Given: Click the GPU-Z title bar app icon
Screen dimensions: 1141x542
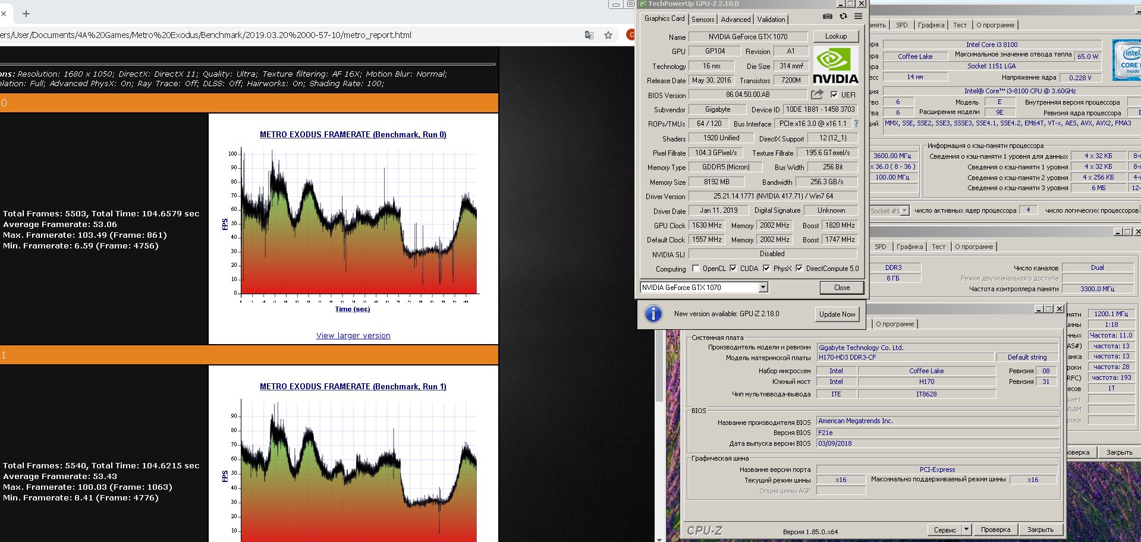Looking at the screenshot, I should coord(642,4).
